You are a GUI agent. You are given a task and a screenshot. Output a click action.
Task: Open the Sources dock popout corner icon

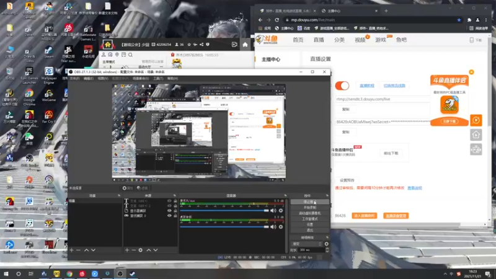pos(175,195)
